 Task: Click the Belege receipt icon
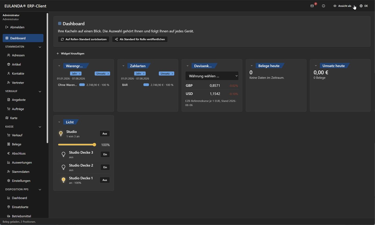point(9,144)
